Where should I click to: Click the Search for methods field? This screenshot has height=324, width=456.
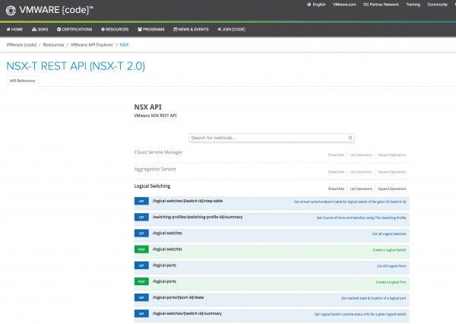point(271,138)
